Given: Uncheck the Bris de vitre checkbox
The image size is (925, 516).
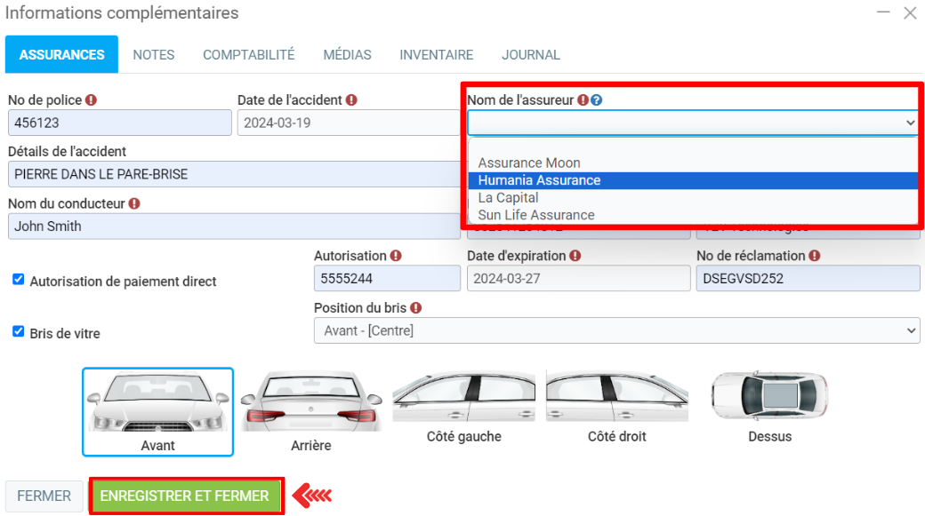Looking at the screenshot, I should coord(19,331).
